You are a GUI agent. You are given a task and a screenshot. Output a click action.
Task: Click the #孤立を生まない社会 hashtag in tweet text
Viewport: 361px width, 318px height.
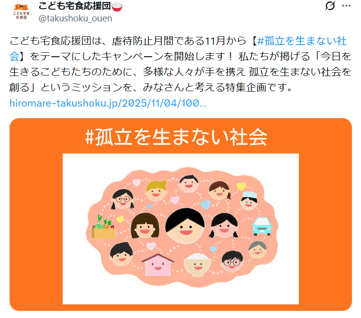tap(178, 48)
